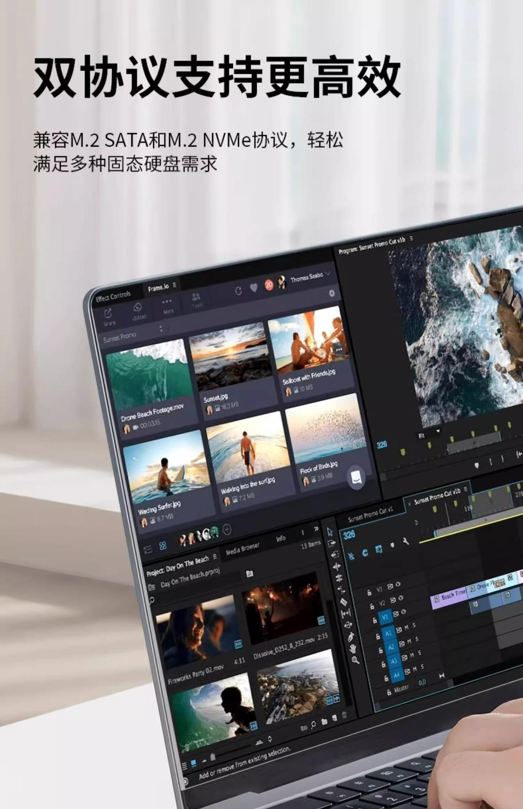Click the timeline wrench settings icon

pos(406,541)
